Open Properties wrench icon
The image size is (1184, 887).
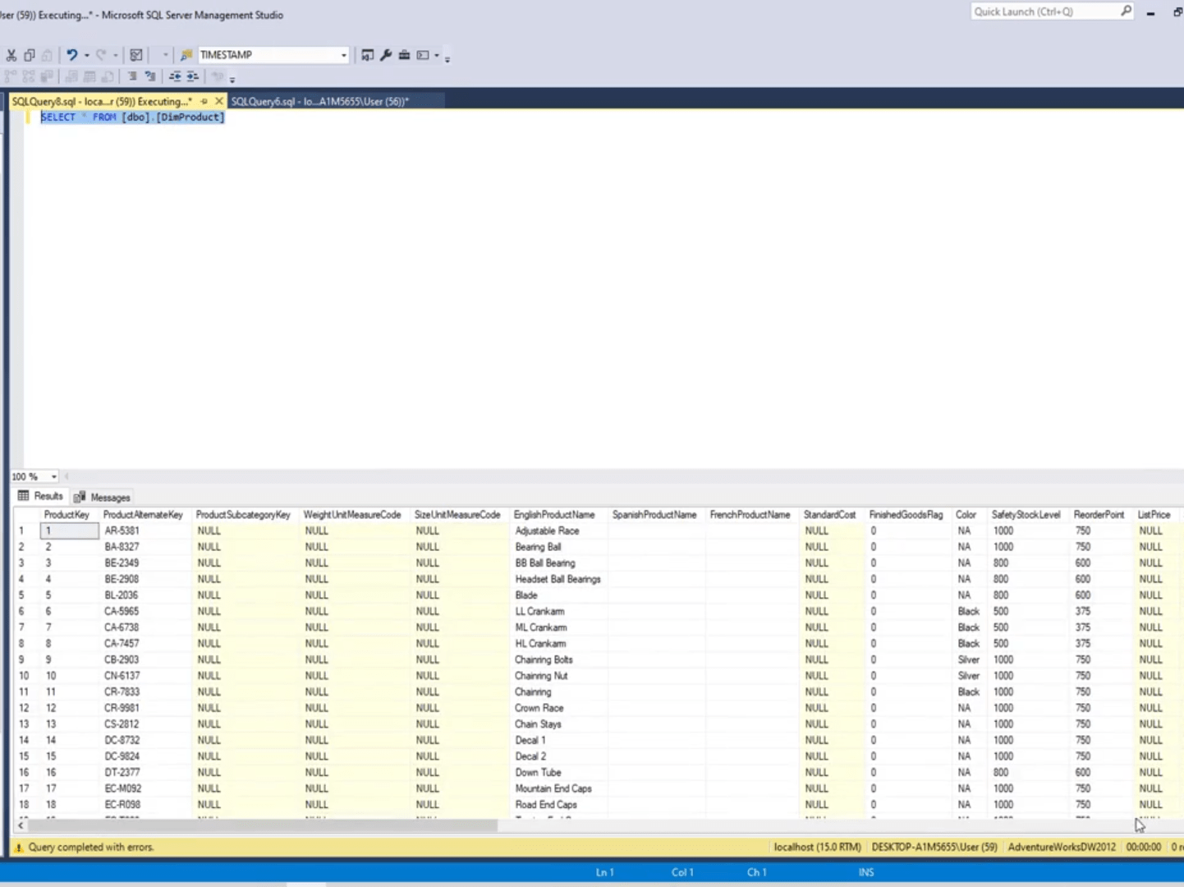point(386,55)
